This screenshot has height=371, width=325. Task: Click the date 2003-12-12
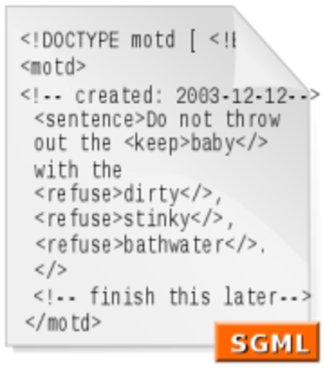tap(232, 95)
